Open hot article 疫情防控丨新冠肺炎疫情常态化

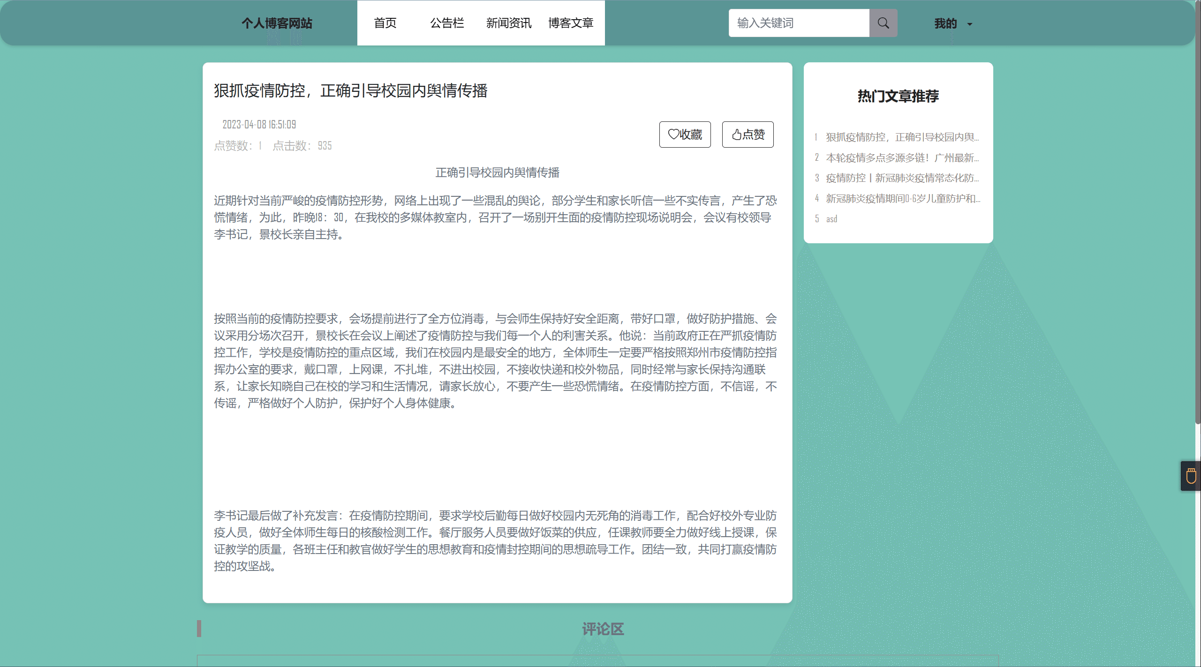(x=902, y=178)
